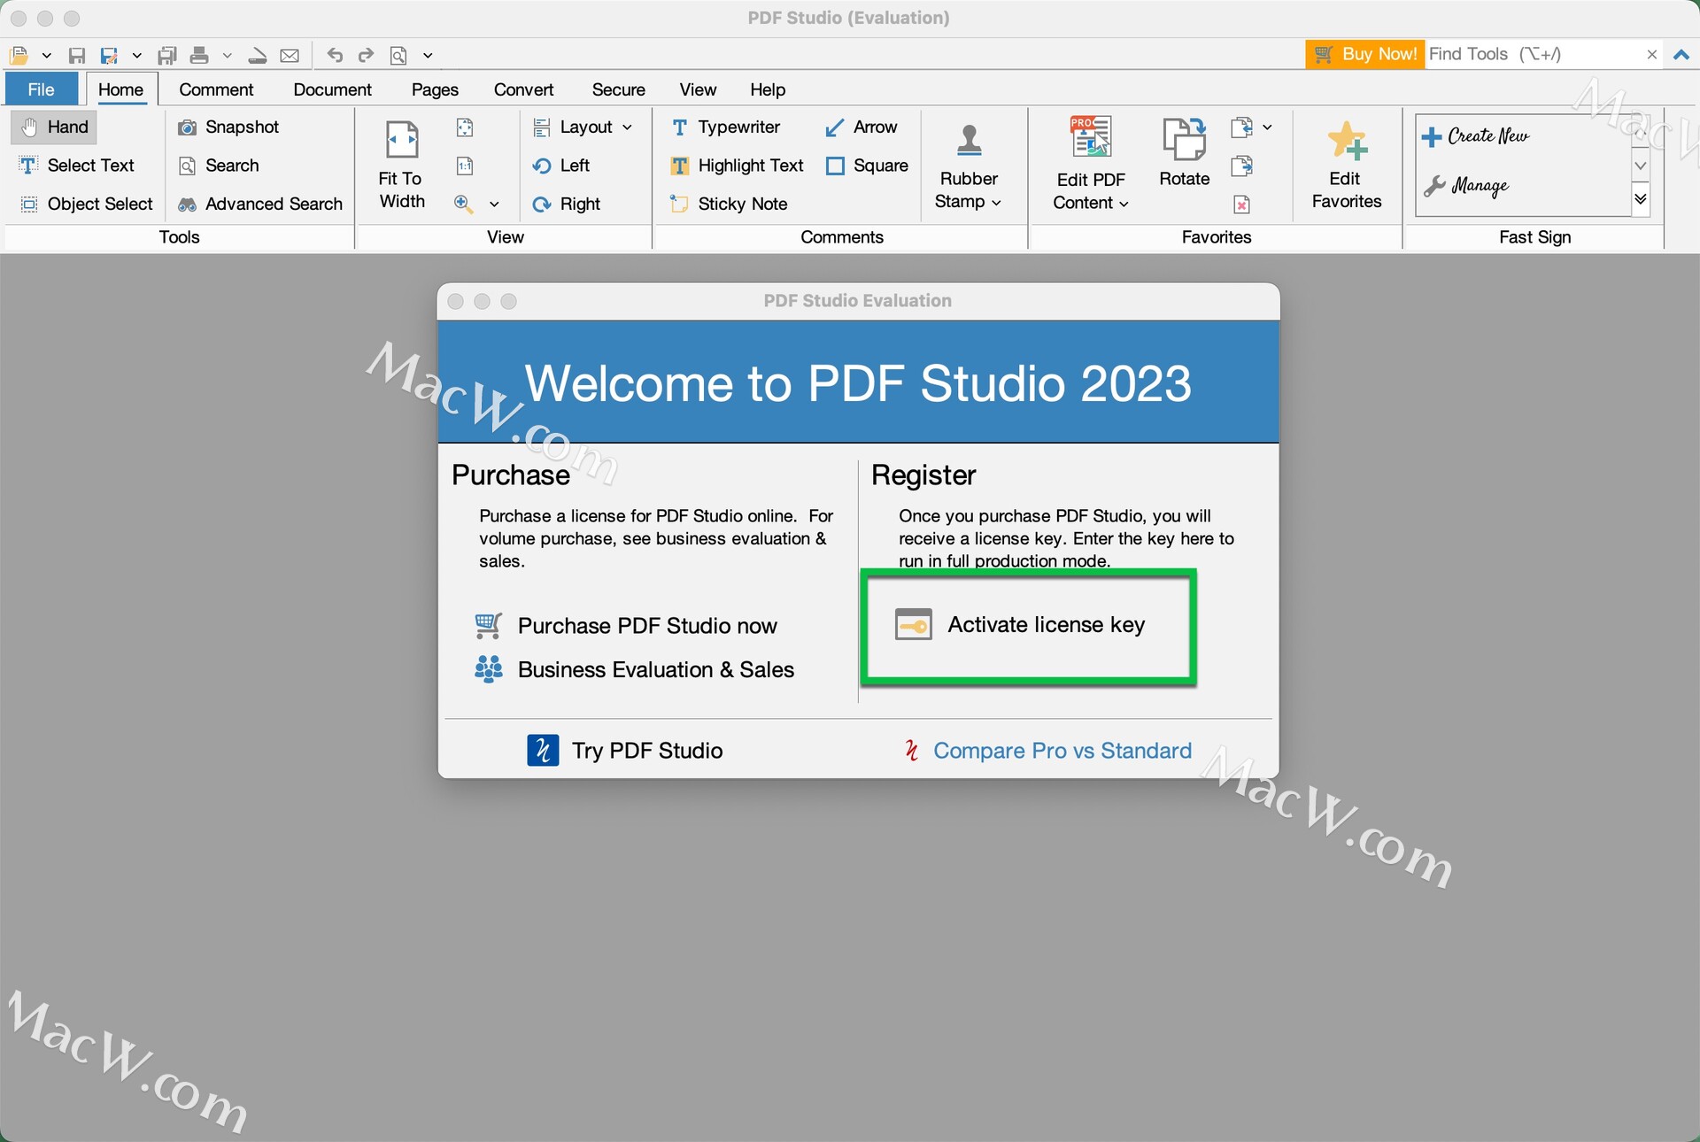Select the Hand tool
The width and height of the screenshot is (1700, 1142).
click(x=55, y=127)
